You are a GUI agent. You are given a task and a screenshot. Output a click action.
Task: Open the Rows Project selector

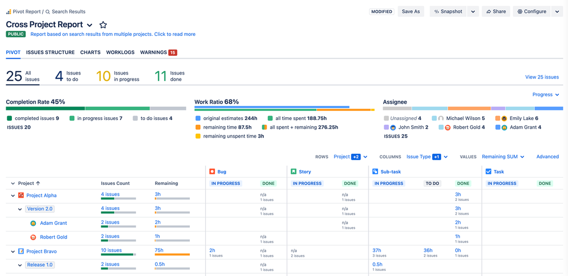tap(350, 156)
